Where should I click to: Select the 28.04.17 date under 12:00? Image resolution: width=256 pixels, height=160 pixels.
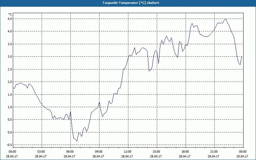click(127, 156)
